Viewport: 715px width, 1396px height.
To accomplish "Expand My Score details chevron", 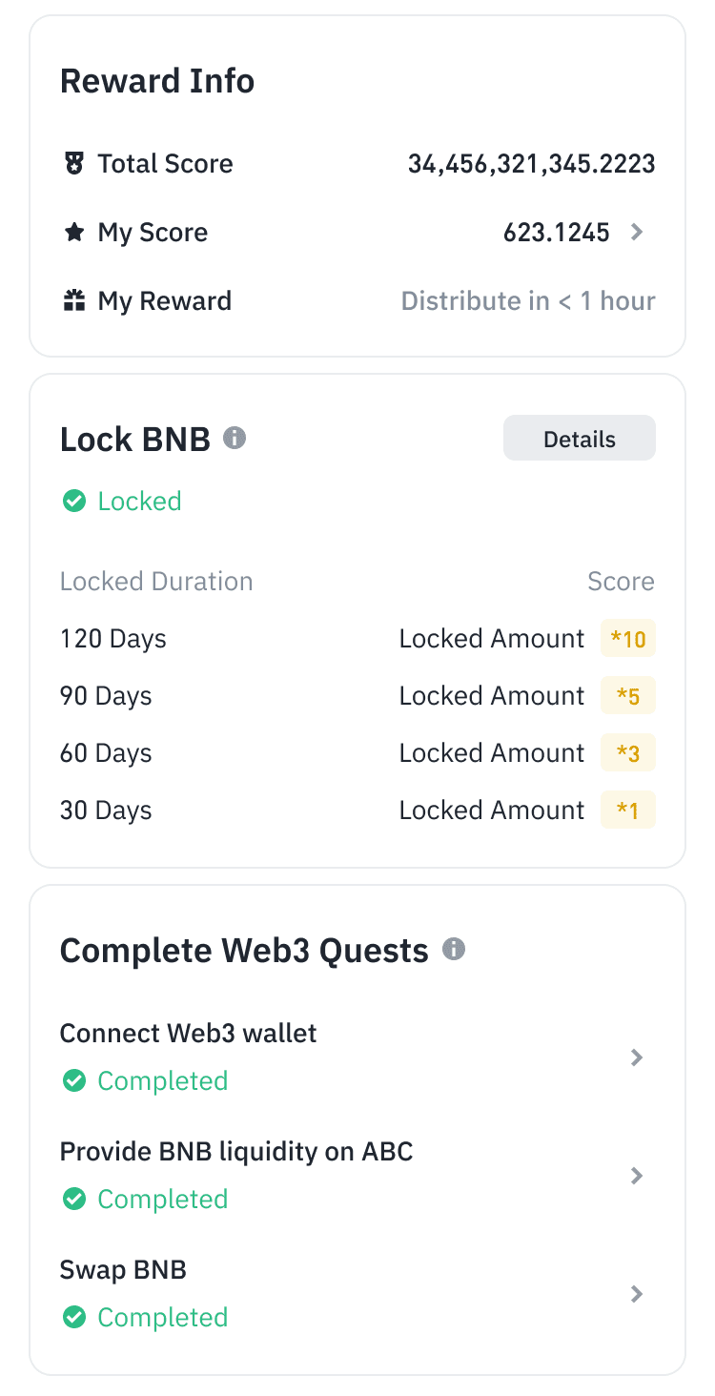I will [638, 233].
